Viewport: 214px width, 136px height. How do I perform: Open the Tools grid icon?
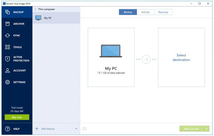8,47
